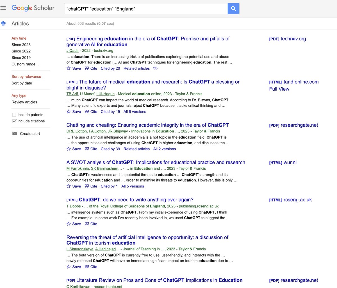Filter to Review articles
Image resolution: width=337 pixels, height=288 pixels.
(x=24, y=102)
